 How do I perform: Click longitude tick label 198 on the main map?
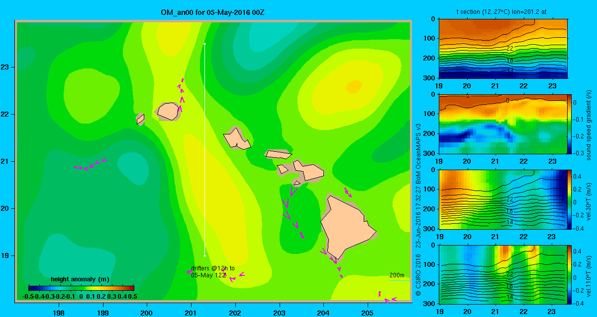(59, 313)
